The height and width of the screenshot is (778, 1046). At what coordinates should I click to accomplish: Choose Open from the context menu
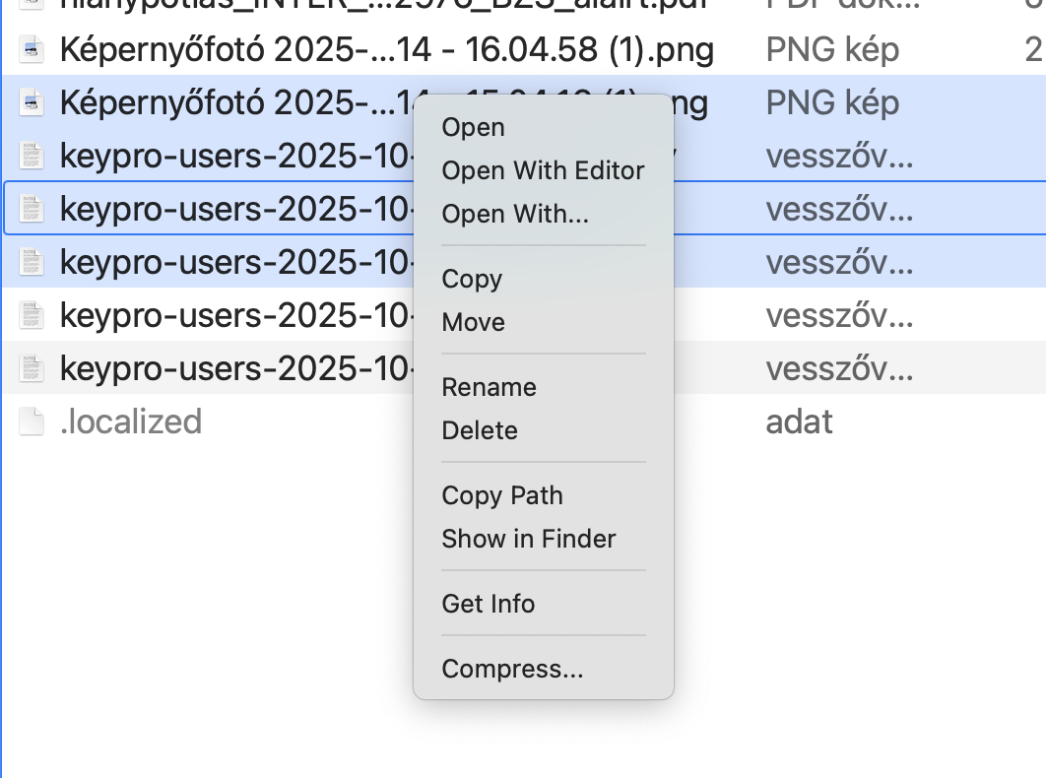point(473,127)
